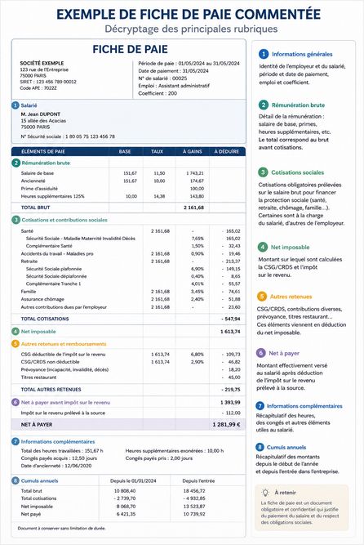Click number 7 badge beside payslip Informations complémentaires

pos(16,441)
